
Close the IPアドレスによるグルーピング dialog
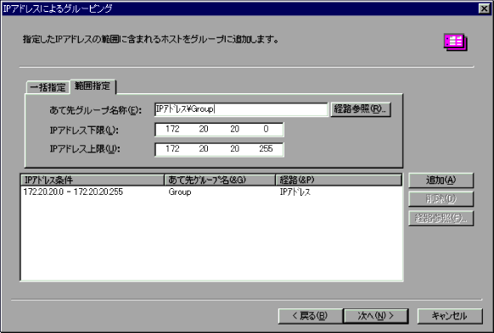(484, 8)
